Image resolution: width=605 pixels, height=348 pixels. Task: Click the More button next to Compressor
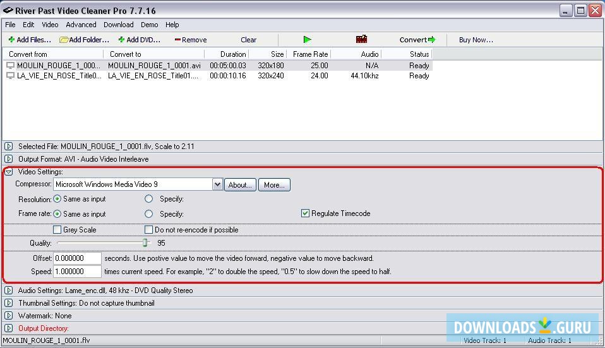[274, 185]
